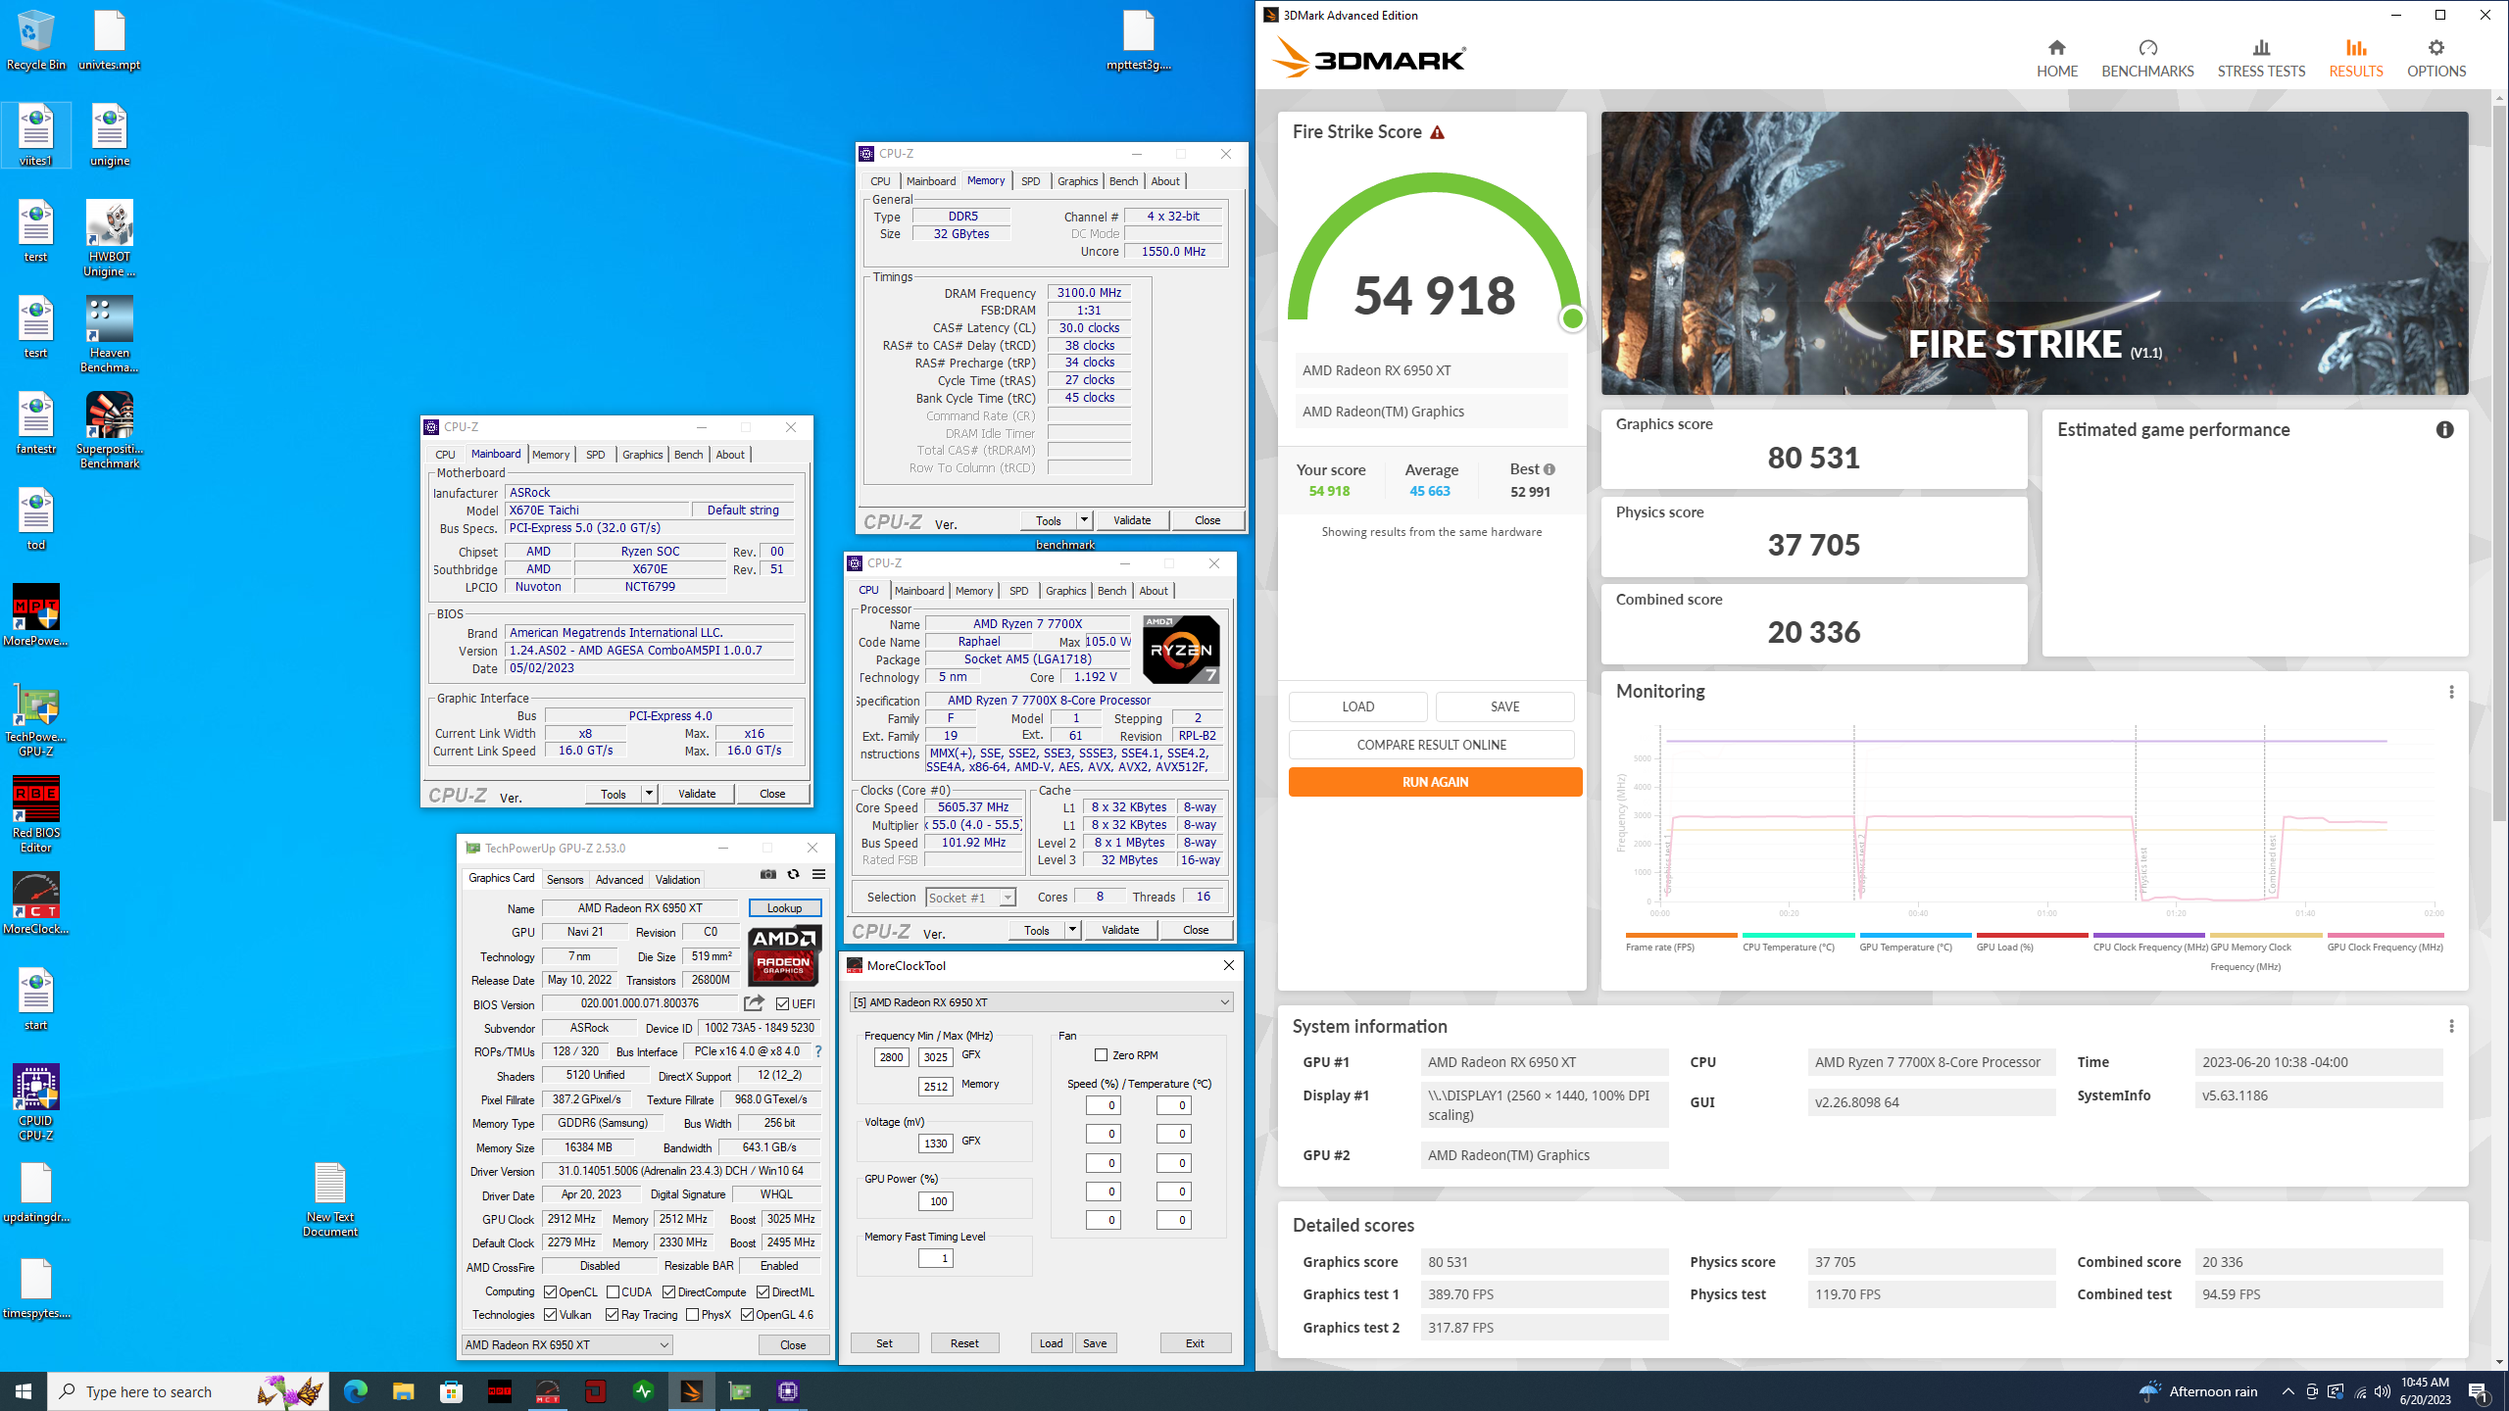Expand Tools arrow in CPU-Z Memory window
2509x1411 pixels.
pos(1084,520)
